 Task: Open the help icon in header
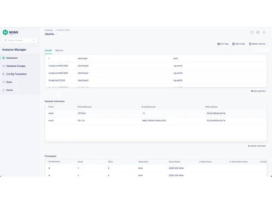coord(252,32)
